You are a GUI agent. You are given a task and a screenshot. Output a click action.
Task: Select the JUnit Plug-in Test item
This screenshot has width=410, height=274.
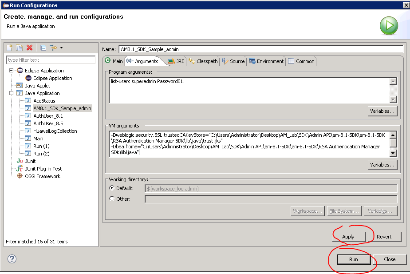pos(43,169)
